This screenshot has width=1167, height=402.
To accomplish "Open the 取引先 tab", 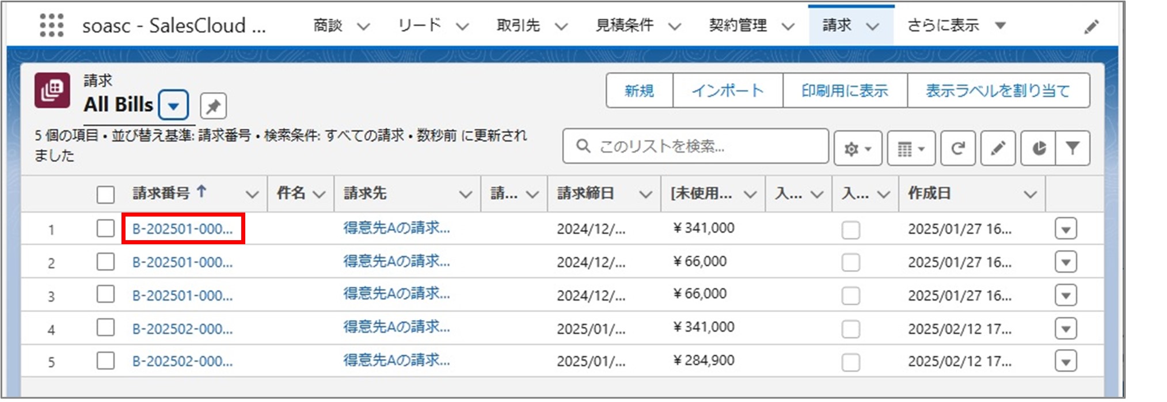I will click(x=518, y=25).
